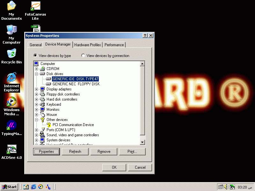Select the Monitors label in the tree

tap(53, 110)
